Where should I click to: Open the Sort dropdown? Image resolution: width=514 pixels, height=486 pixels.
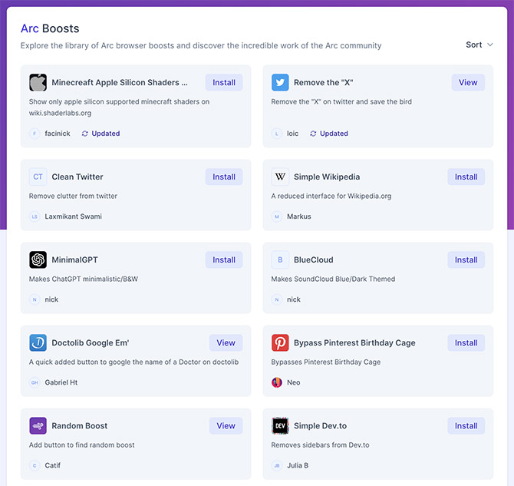coord(479,45)
